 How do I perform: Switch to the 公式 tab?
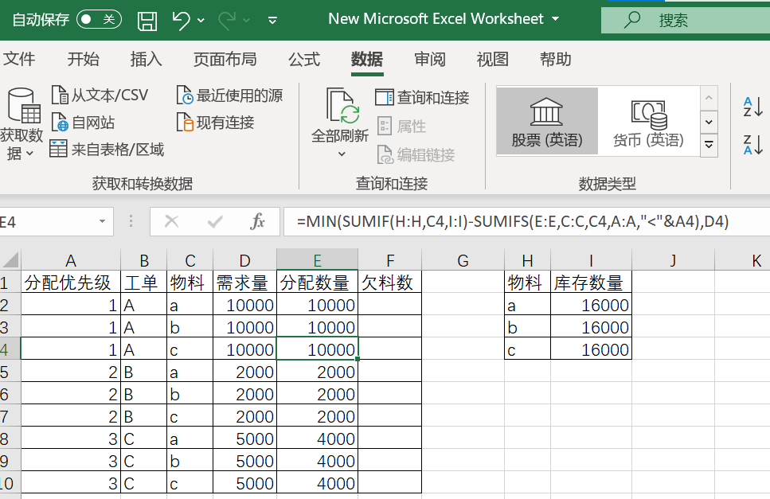304,60
